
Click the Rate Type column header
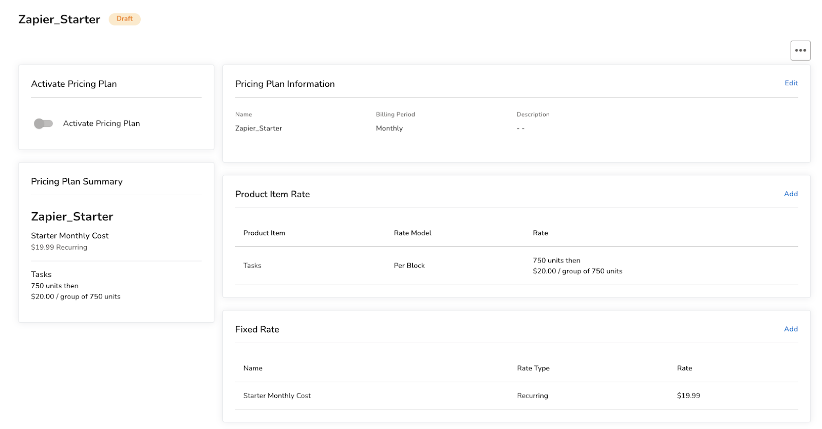[x=533, y=368]
